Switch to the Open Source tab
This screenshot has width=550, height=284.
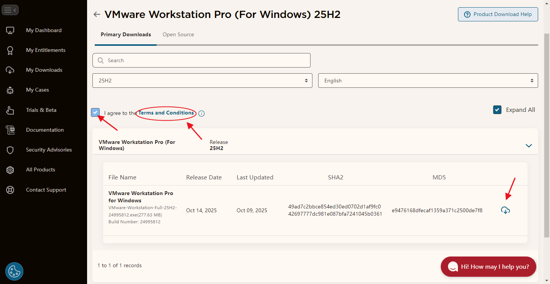[178, 35]
